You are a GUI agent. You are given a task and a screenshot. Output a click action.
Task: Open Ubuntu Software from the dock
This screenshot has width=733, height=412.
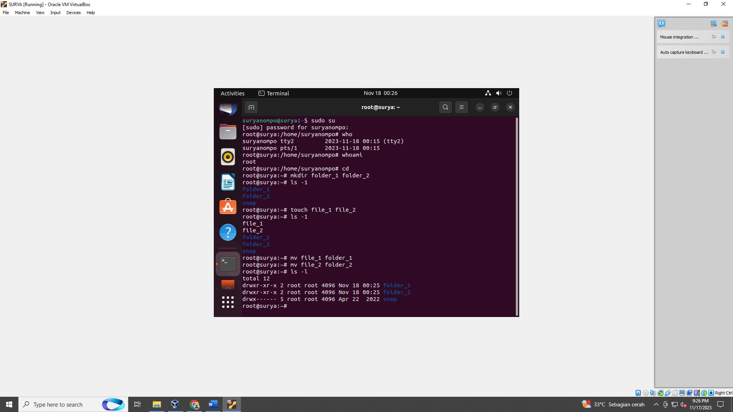[228, 207]
